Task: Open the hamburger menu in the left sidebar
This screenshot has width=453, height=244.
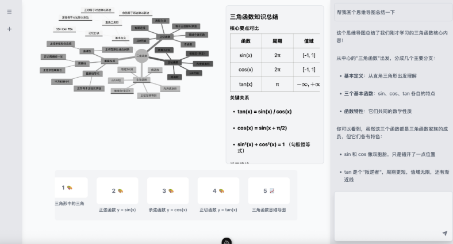Action: (9, 12)
